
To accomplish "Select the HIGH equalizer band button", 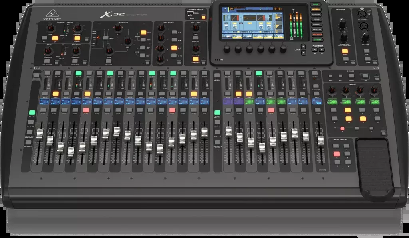I will click(x=143, y=33).
